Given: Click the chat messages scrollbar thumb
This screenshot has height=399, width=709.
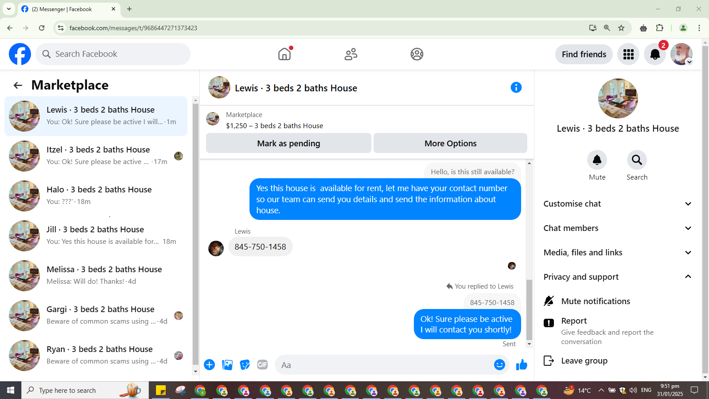Looking at the screenshot, I should click(529, 309).
